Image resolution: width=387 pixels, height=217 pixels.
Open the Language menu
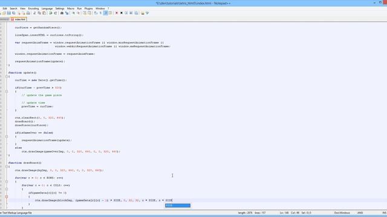[47, 8]
